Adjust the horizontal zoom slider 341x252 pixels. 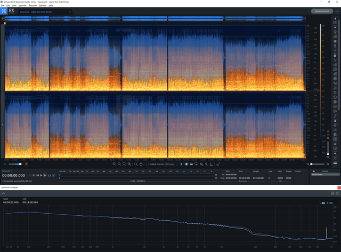[318, 164]
